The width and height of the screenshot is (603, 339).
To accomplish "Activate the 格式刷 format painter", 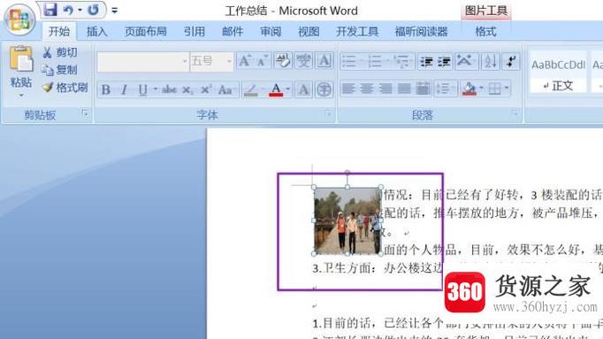I will click(x=65, y=88).
